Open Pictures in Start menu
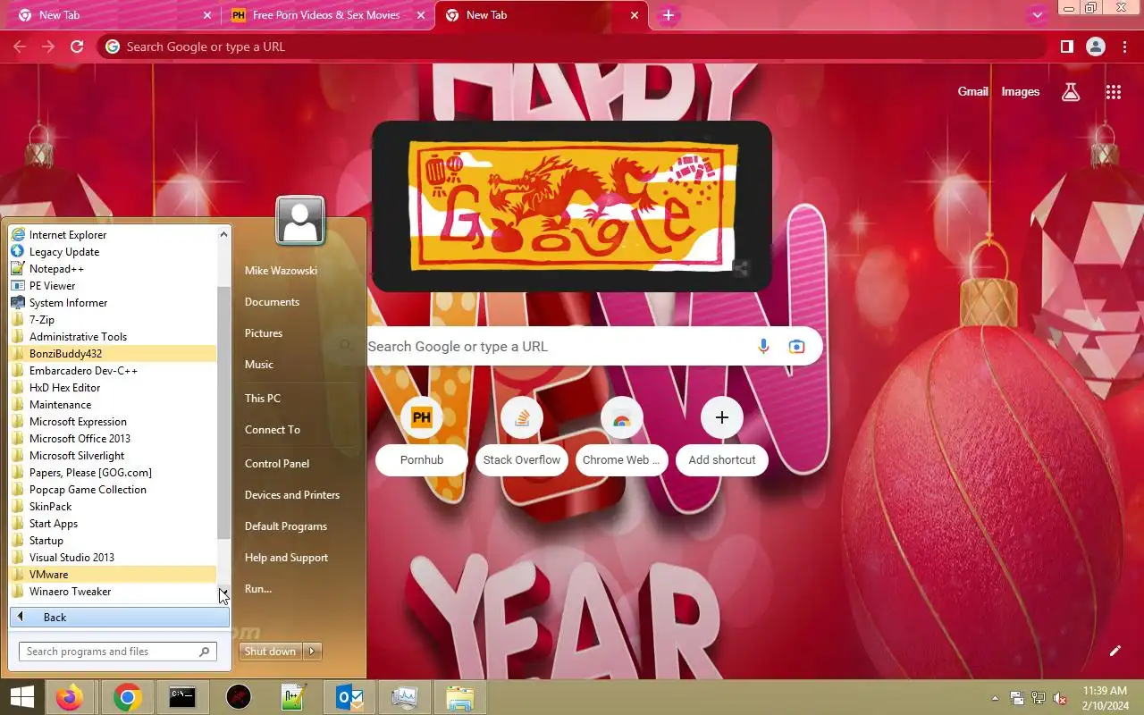This screenshot has width=1144, height=715. pos(264,333)
